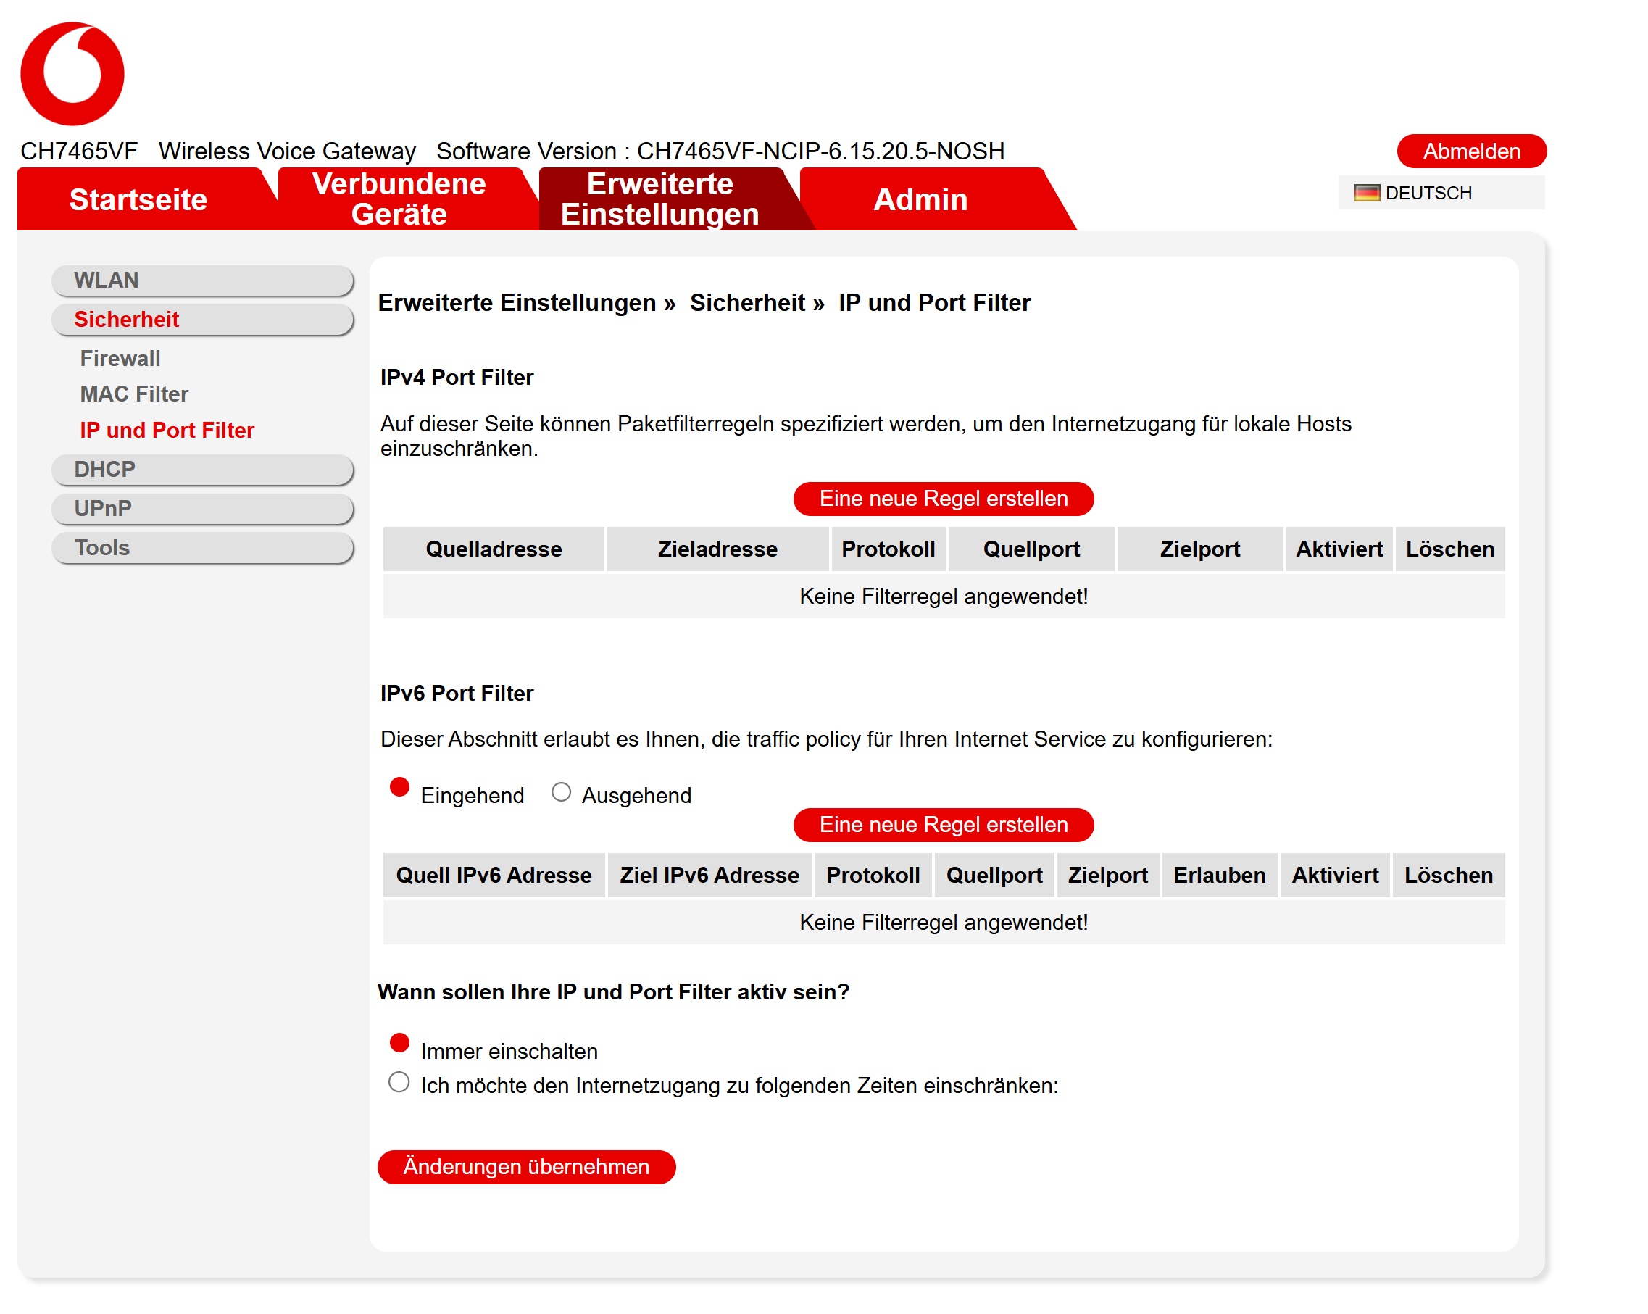Create a new IPv4 filter rule
This screenshot has height=1314, width=1648.
click(944, 499)
